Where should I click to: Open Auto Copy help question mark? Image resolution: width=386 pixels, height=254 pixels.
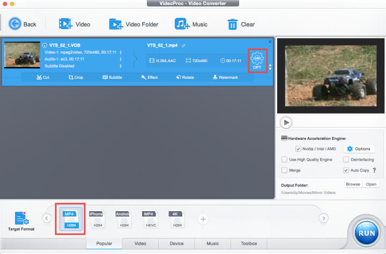374,170
